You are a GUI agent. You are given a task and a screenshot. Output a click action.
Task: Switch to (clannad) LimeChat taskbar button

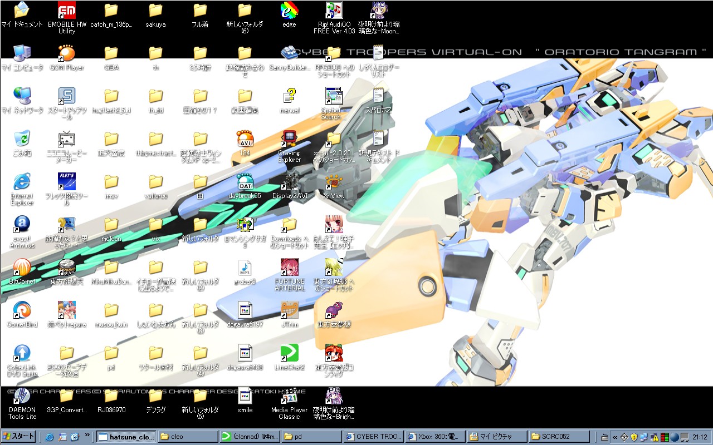point(250,437)
